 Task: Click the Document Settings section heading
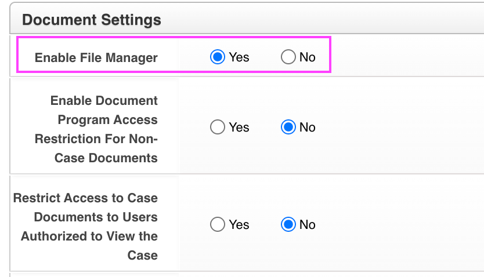(x=92, y=20)
